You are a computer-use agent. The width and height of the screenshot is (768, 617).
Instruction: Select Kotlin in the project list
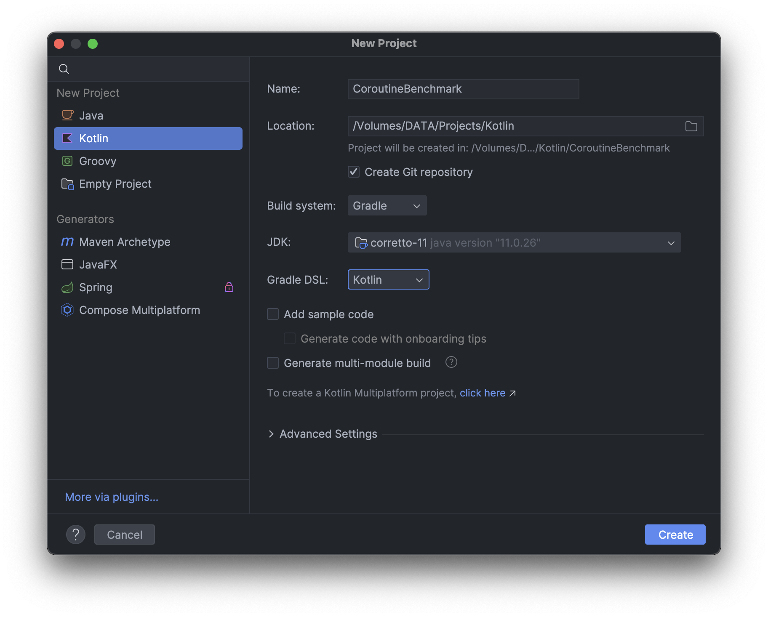(148, 138)
